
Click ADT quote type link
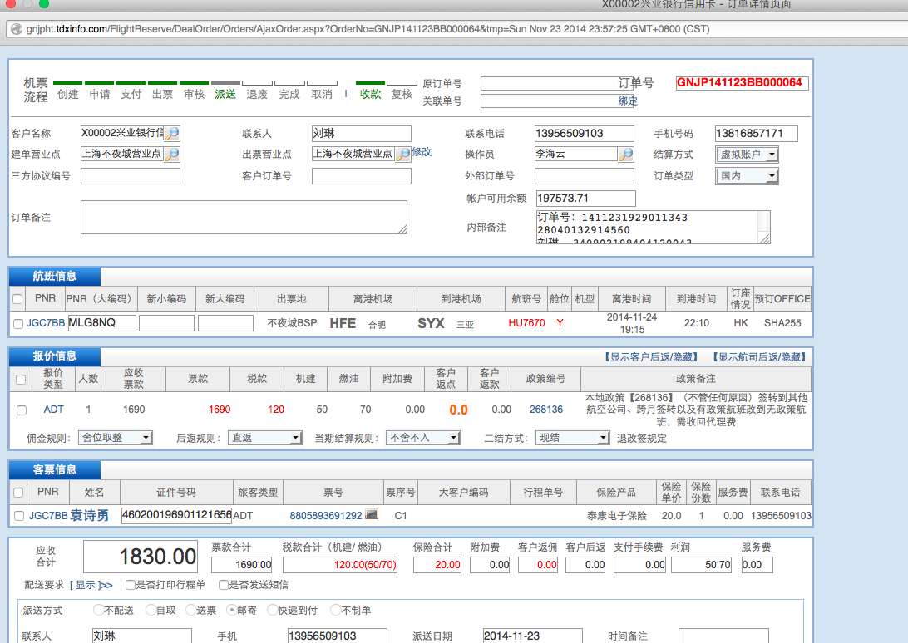click(53, 410)
